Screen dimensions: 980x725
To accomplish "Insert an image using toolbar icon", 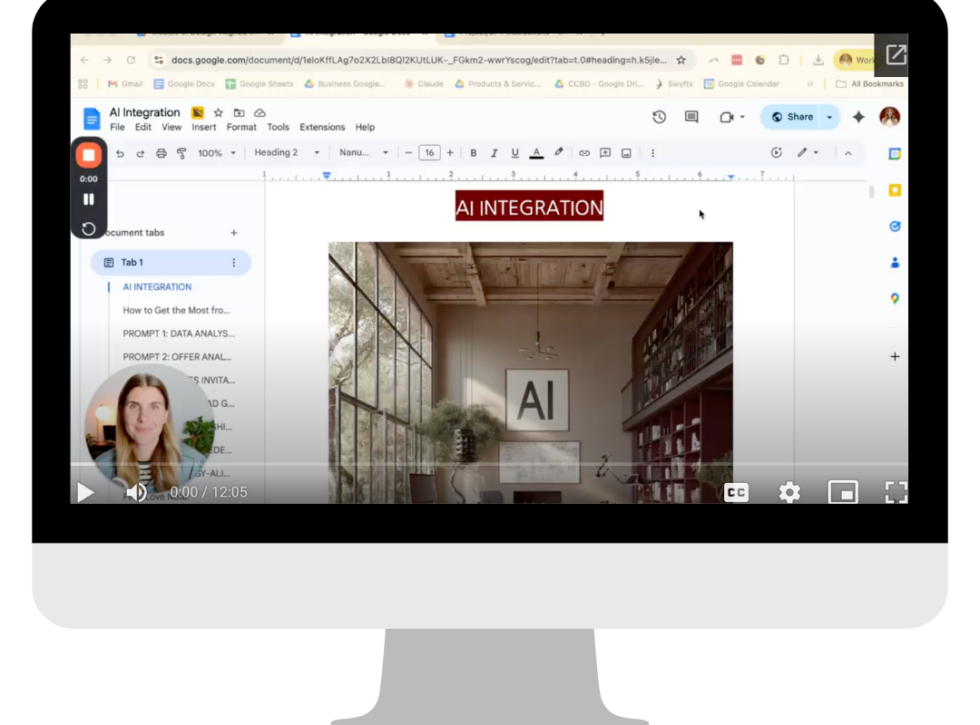I will pyautogui.click(x=626, y=153).
